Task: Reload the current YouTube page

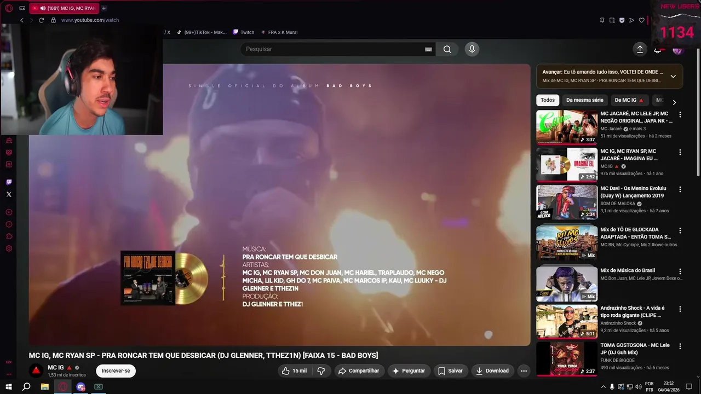Action: click(x=41, y=20)
